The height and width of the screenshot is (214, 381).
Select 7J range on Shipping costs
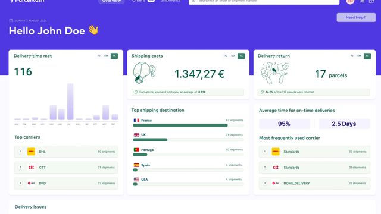[x=226, y=56]
